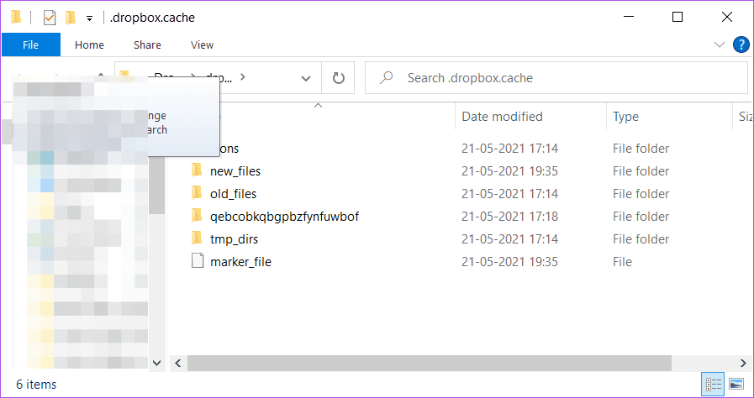Screen dimensions: 754x398
Task: Open Help with the blue question mark
Action: [x=741, y=45]
